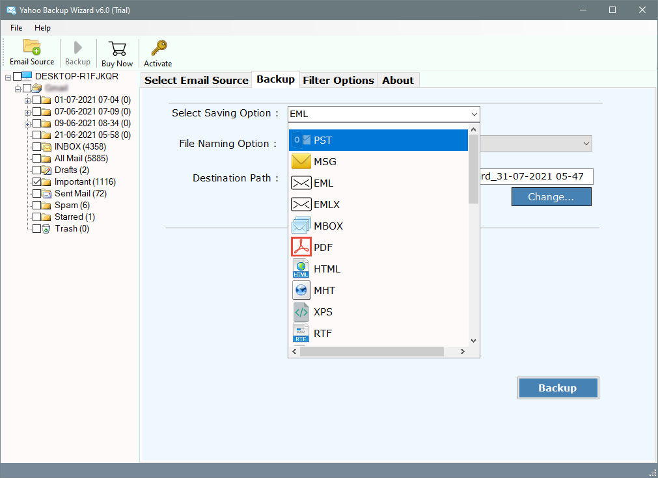Screen dimensions: 658x478
Task: Click the DESKTOP-R1FJKQR computer icon
Action: point(27,76)
